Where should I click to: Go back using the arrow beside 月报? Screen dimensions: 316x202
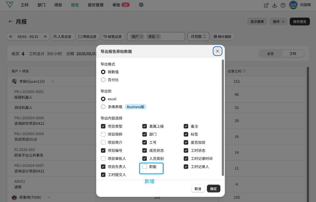[10, 21]
